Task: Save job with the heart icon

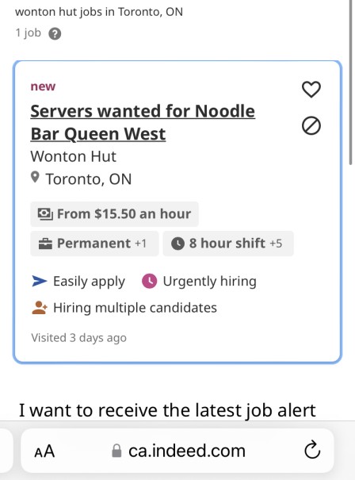Action: point(311,90)
